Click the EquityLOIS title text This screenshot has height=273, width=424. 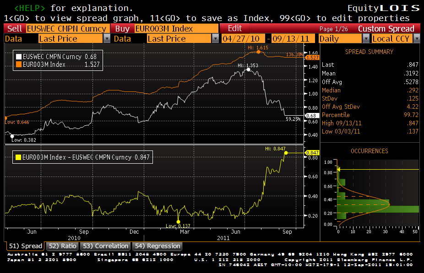[383, 8]
